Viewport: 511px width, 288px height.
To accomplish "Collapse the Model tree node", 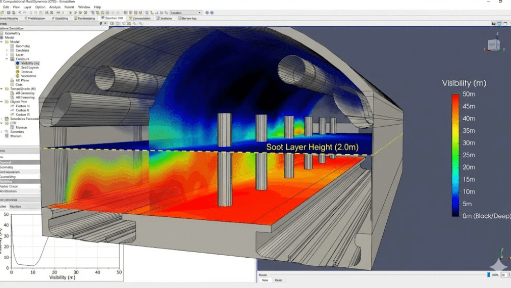I will pos(2,42).
